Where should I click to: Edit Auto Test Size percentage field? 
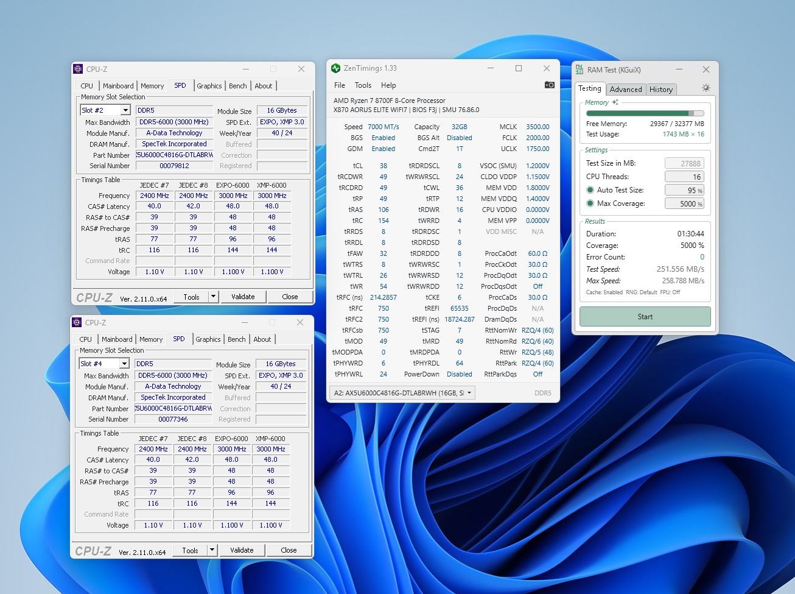pyautogui.click(x=684, y=190)
